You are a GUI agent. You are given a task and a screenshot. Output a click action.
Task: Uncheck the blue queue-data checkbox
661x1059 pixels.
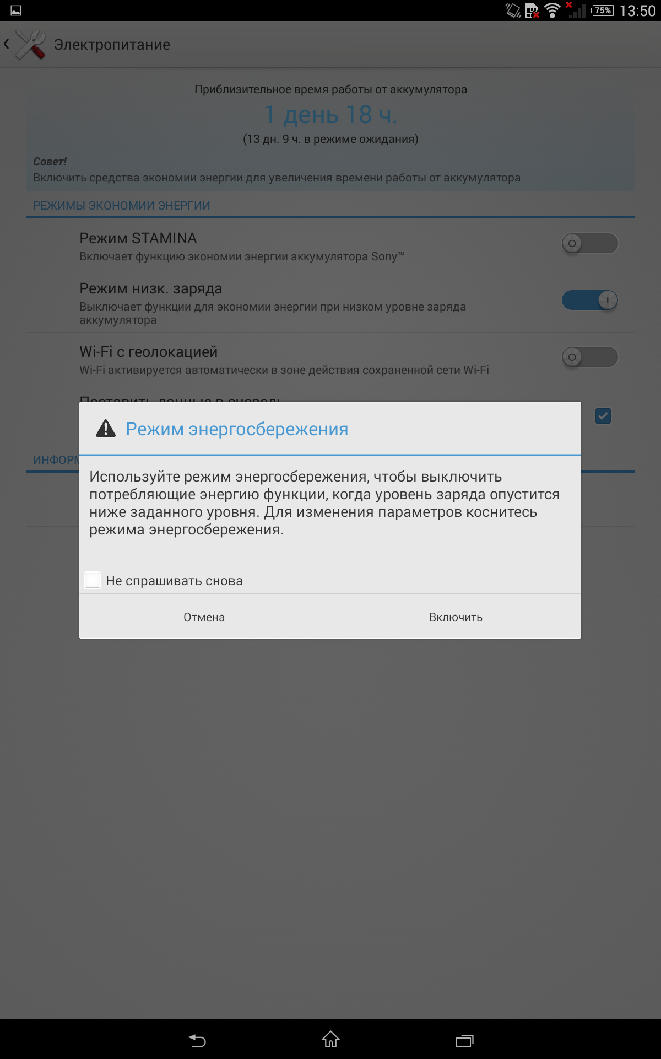603,416
